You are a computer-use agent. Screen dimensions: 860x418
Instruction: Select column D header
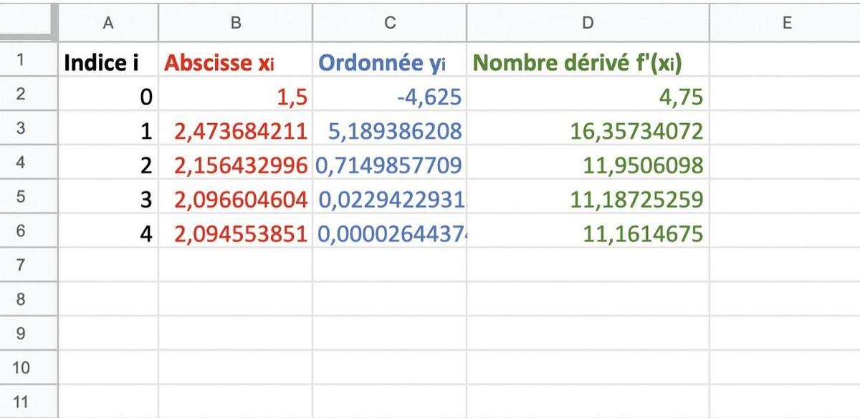[x=588, y=23]
